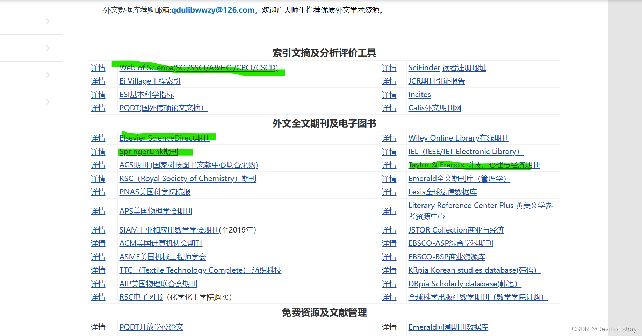Open Taylor & Francis期刊 link

coord(474,165)
